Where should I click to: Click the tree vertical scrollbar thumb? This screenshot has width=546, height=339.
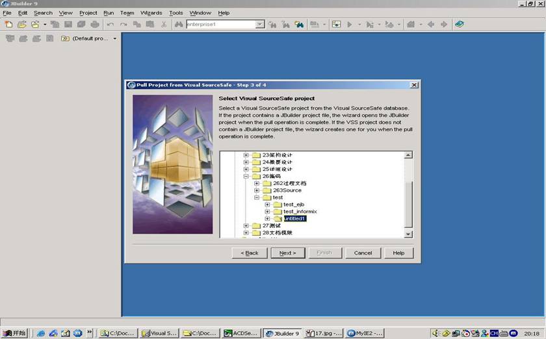coord(408,204)
